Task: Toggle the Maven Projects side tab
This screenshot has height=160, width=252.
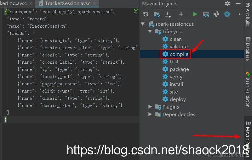Action: [248, 139]
